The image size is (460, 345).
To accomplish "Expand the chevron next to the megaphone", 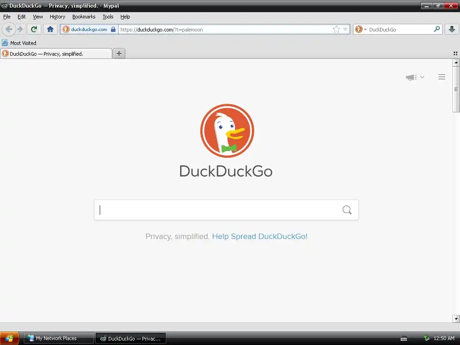I will tap(422, 77).
